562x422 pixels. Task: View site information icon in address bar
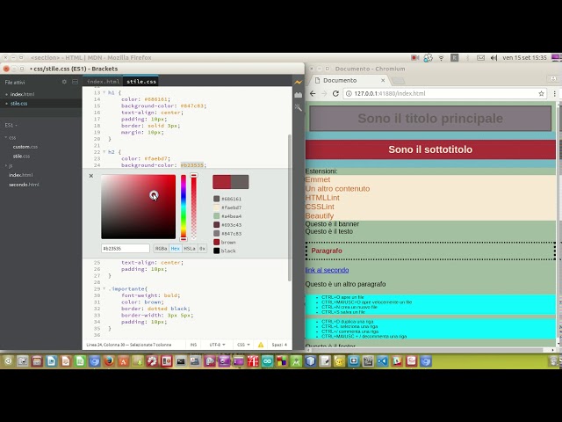349,93
